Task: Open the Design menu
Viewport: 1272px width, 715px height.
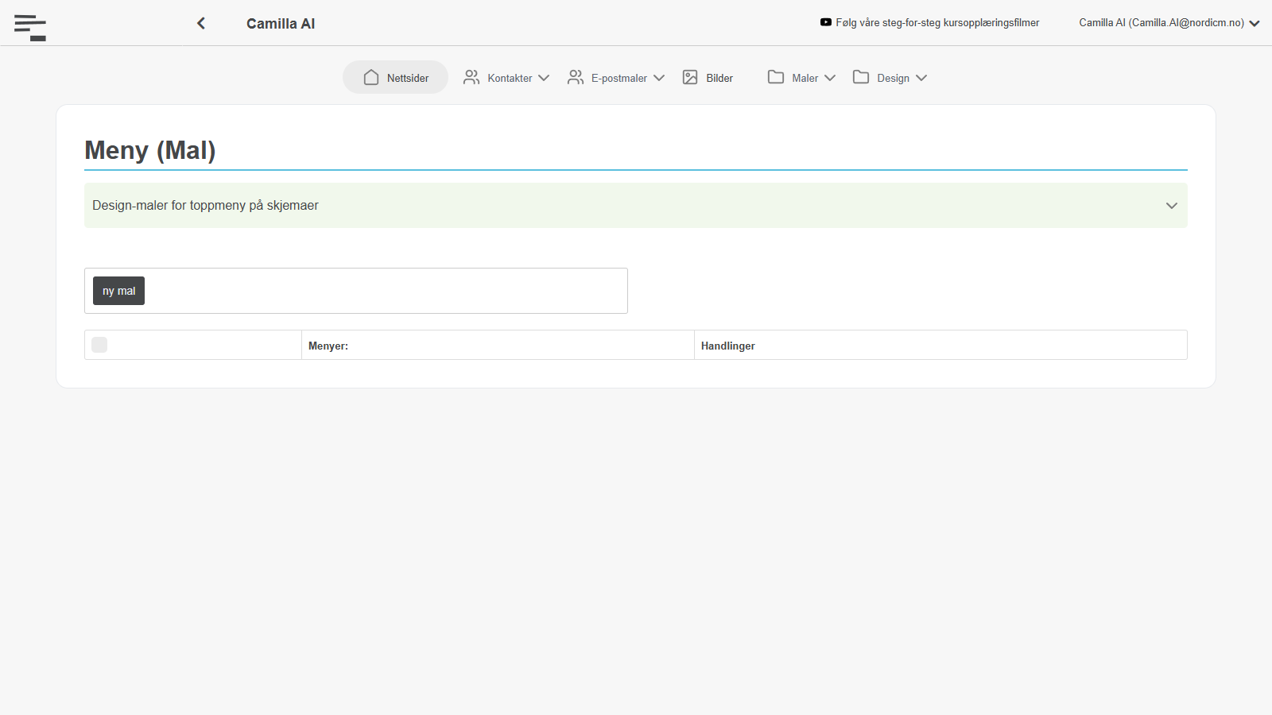Action: [x=890, y=77]
